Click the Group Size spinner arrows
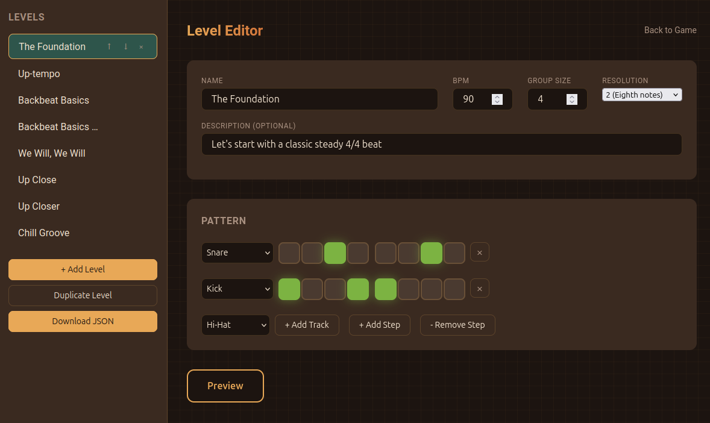The width and height of the screenshot is (710, 423). [572, 99]
